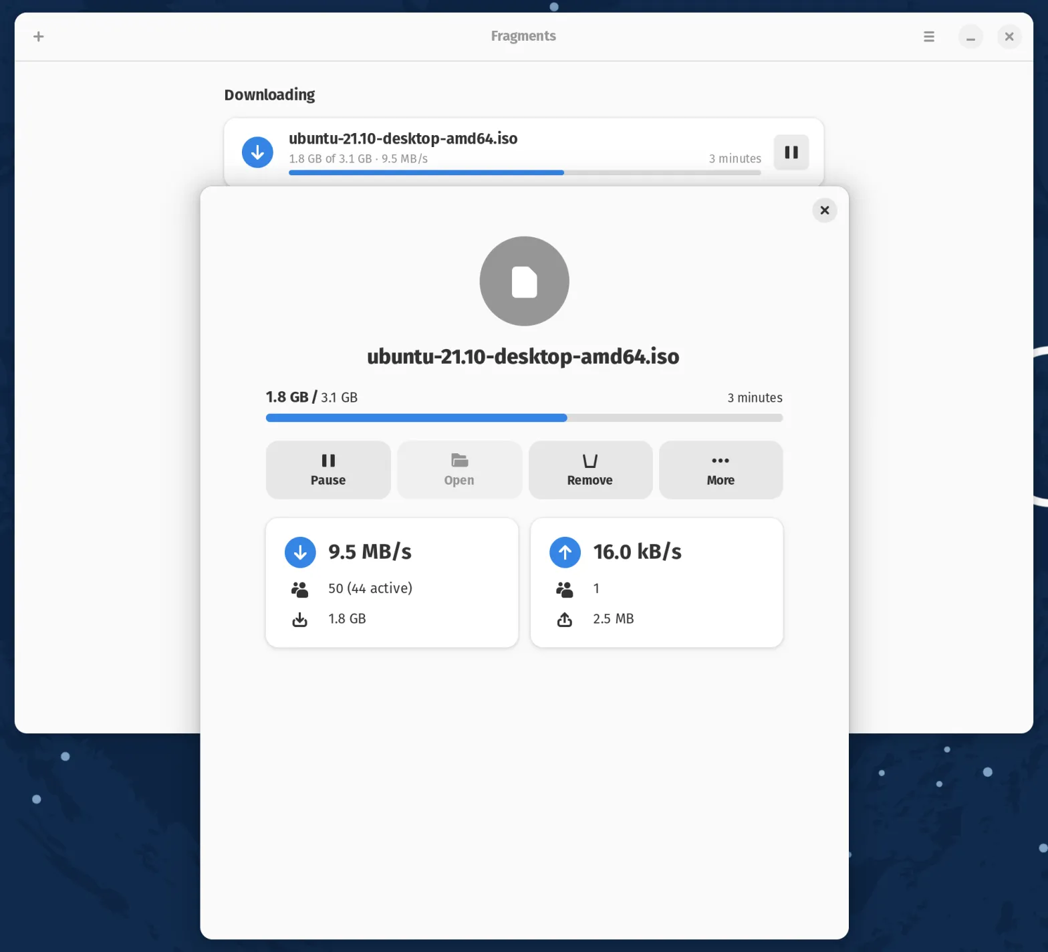Click the uploaded data icon beside 2.5 MB
The image size is (1048, 952).
pos(565,620)
